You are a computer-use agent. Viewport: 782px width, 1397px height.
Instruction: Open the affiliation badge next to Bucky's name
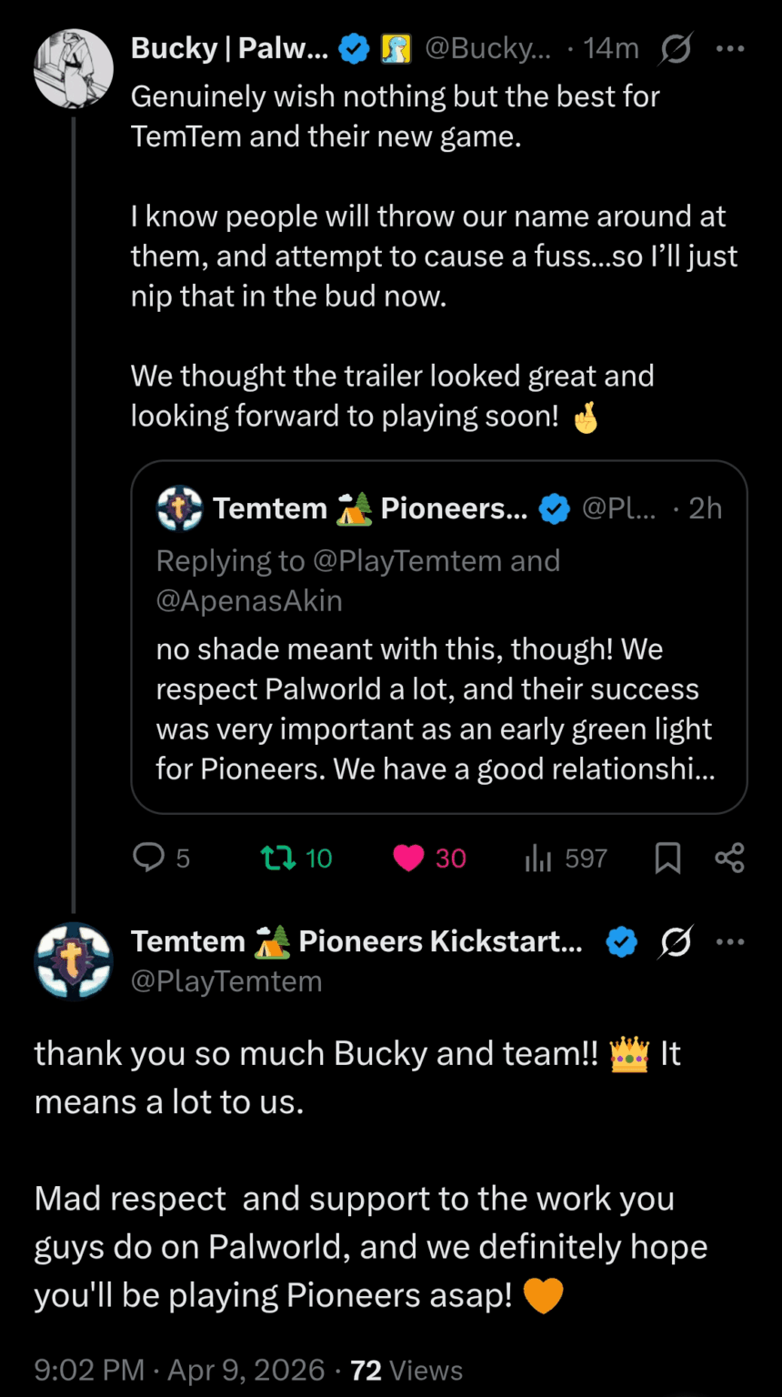point(396,49)
